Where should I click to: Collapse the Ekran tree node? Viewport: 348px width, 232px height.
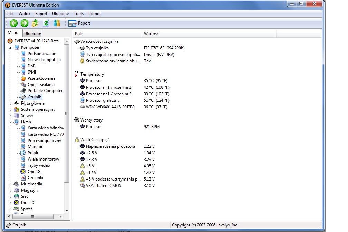click(x=12, y=122)
